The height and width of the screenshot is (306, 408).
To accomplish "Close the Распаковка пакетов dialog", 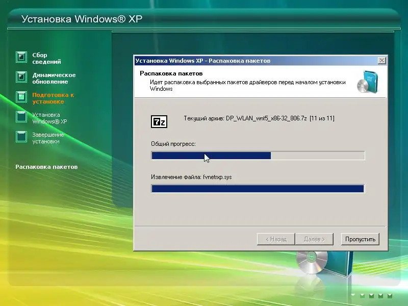I will [381, 61].
